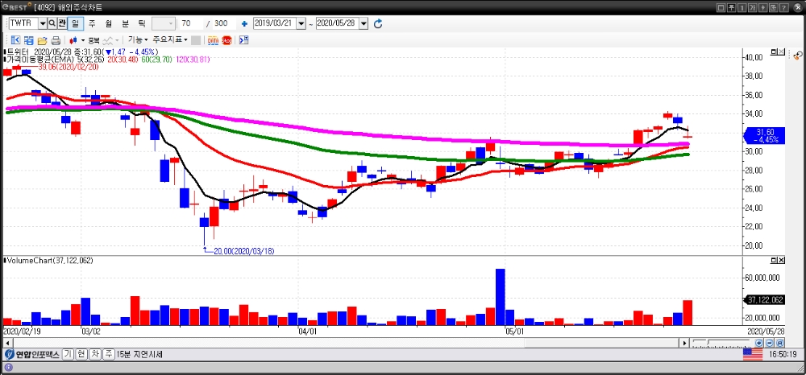Click the 차 status bar button

94,354
